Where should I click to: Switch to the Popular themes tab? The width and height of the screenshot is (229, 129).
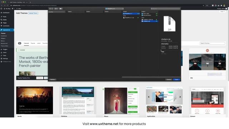pos(33,43)
